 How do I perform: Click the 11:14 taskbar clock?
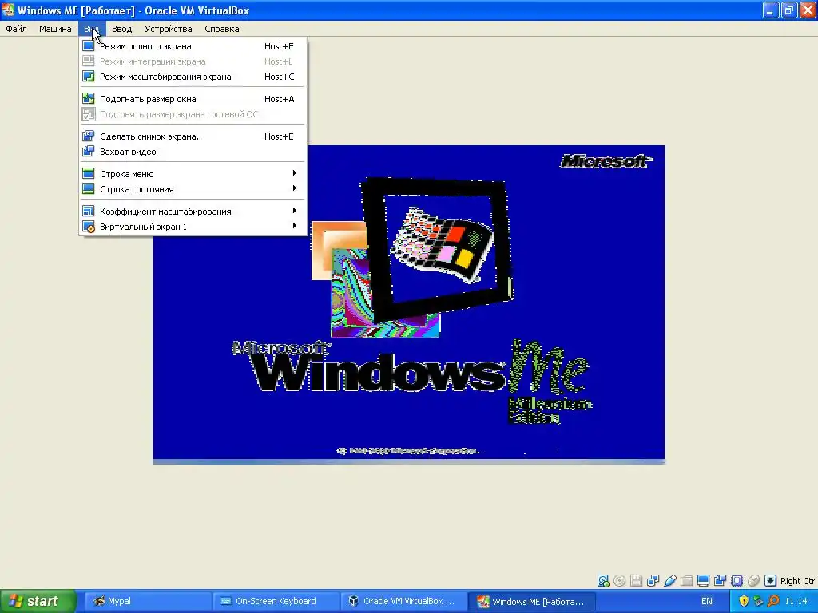tap(796, 601)
